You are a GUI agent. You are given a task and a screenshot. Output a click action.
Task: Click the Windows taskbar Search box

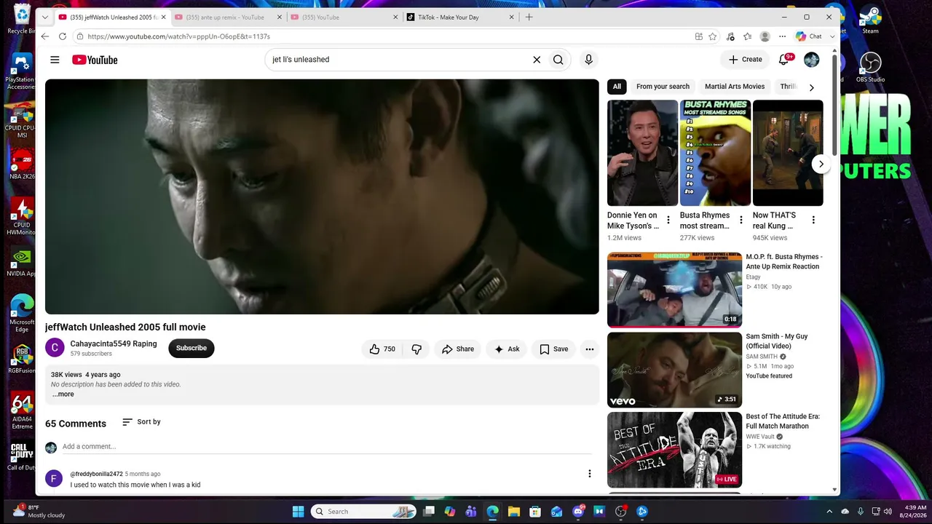363,512
